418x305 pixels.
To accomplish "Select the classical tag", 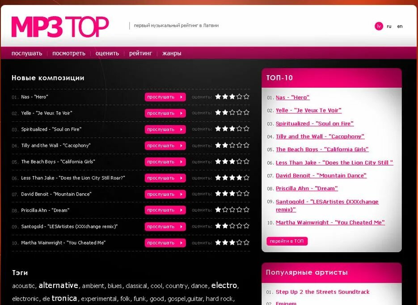I will tap(136, 286).
